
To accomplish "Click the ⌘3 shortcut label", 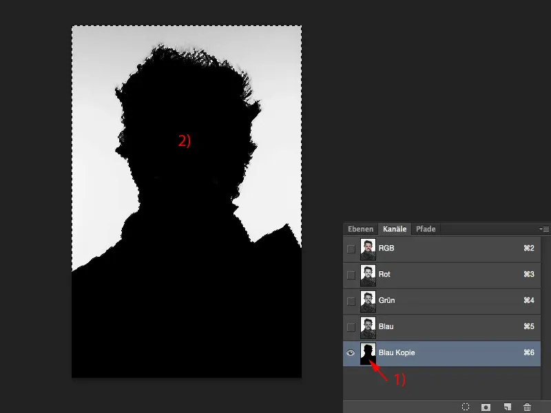I will click(529, 274).
